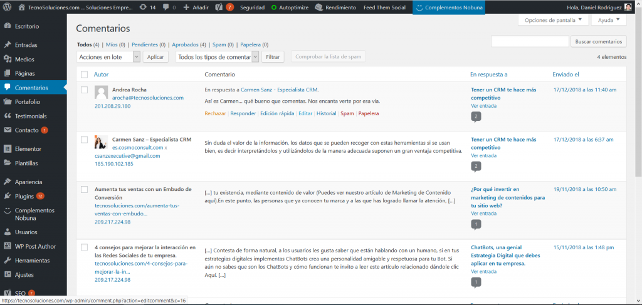The image size is (642, 305).
Task: Click Carmen Sanz's avatar thumbnail
Action: click(x=100, y=142)
